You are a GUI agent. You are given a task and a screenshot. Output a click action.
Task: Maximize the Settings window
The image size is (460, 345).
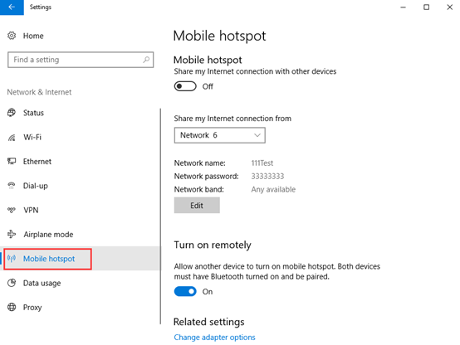[x=426, y=7]
